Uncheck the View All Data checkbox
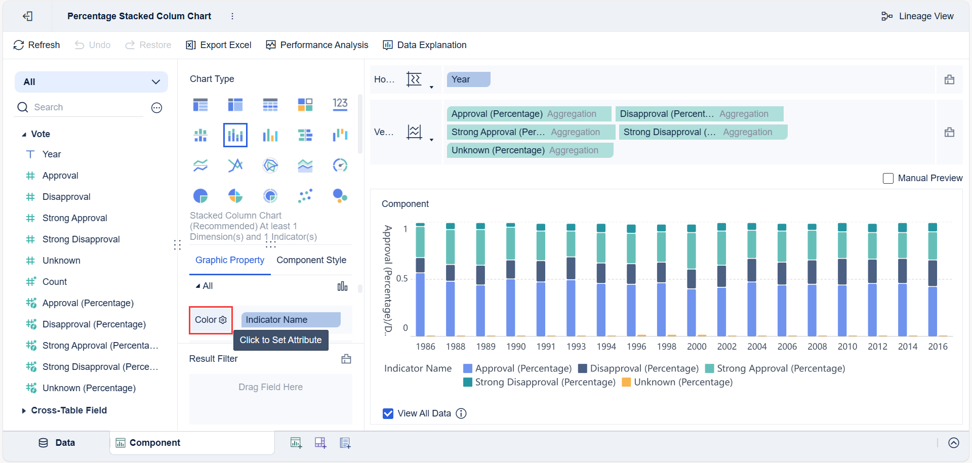The image size is (972, 463). point(388,413)
